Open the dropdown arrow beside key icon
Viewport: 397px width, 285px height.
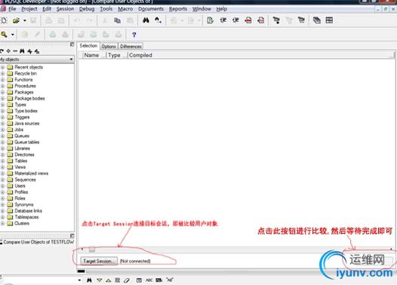tap(12, 35)
